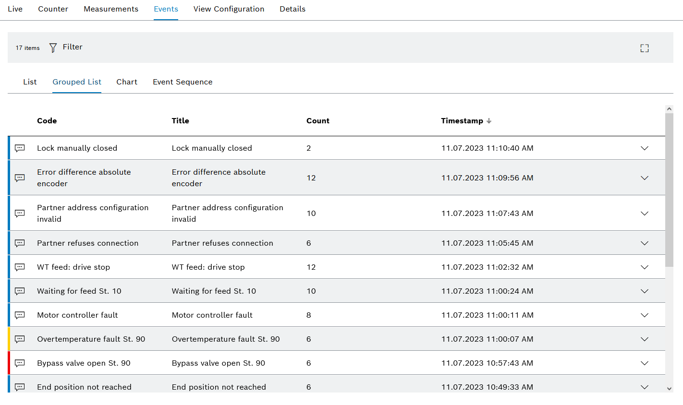Sort by the Title column header

pos(181,121)
